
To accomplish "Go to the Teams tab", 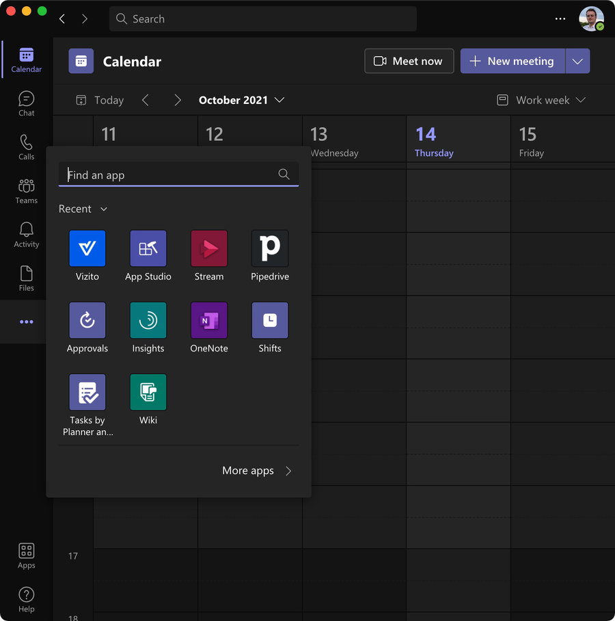I will pos(26,191).
